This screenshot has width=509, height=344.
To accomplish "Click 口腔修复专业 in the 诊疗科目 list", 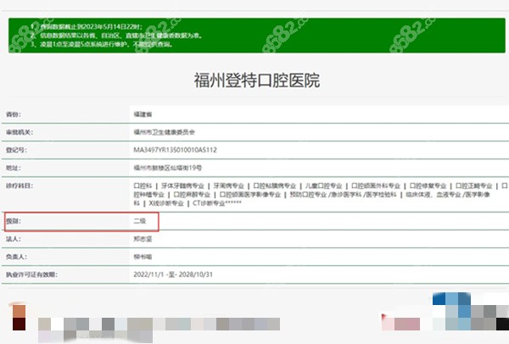I will tap(428, 186).
